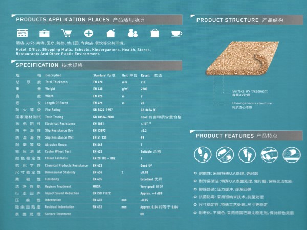Click the hotel icon
Image resolution: width=307 pixels, height=230 pixels.
click(22, 34)
